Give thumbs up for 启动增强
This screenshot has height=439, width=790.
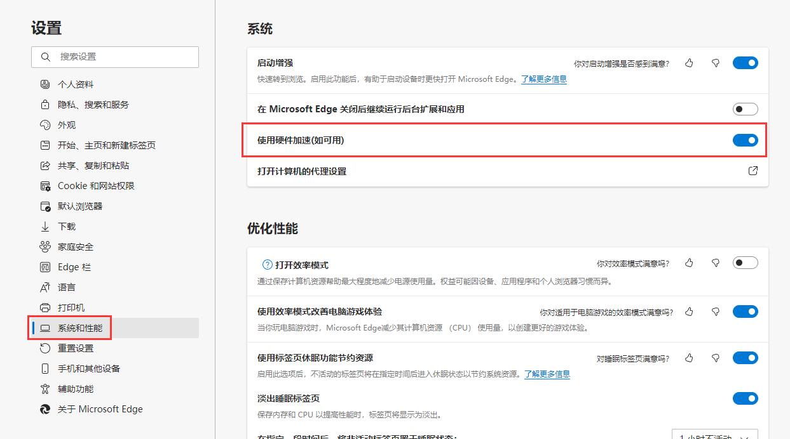coord(689,63)
